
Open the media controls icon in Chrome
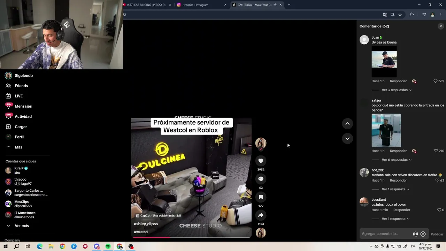point(424,15)
